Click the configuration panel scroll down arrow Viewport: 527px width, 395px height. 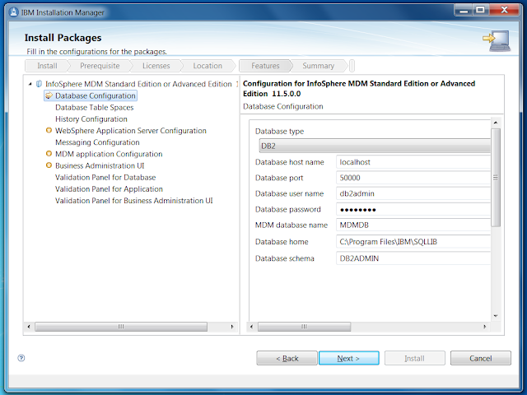496,316
